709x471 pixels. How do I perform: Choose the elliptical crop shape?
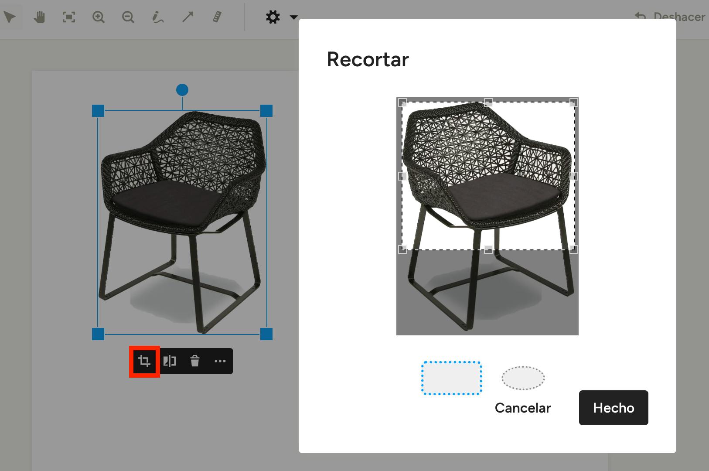pos(523,378)
